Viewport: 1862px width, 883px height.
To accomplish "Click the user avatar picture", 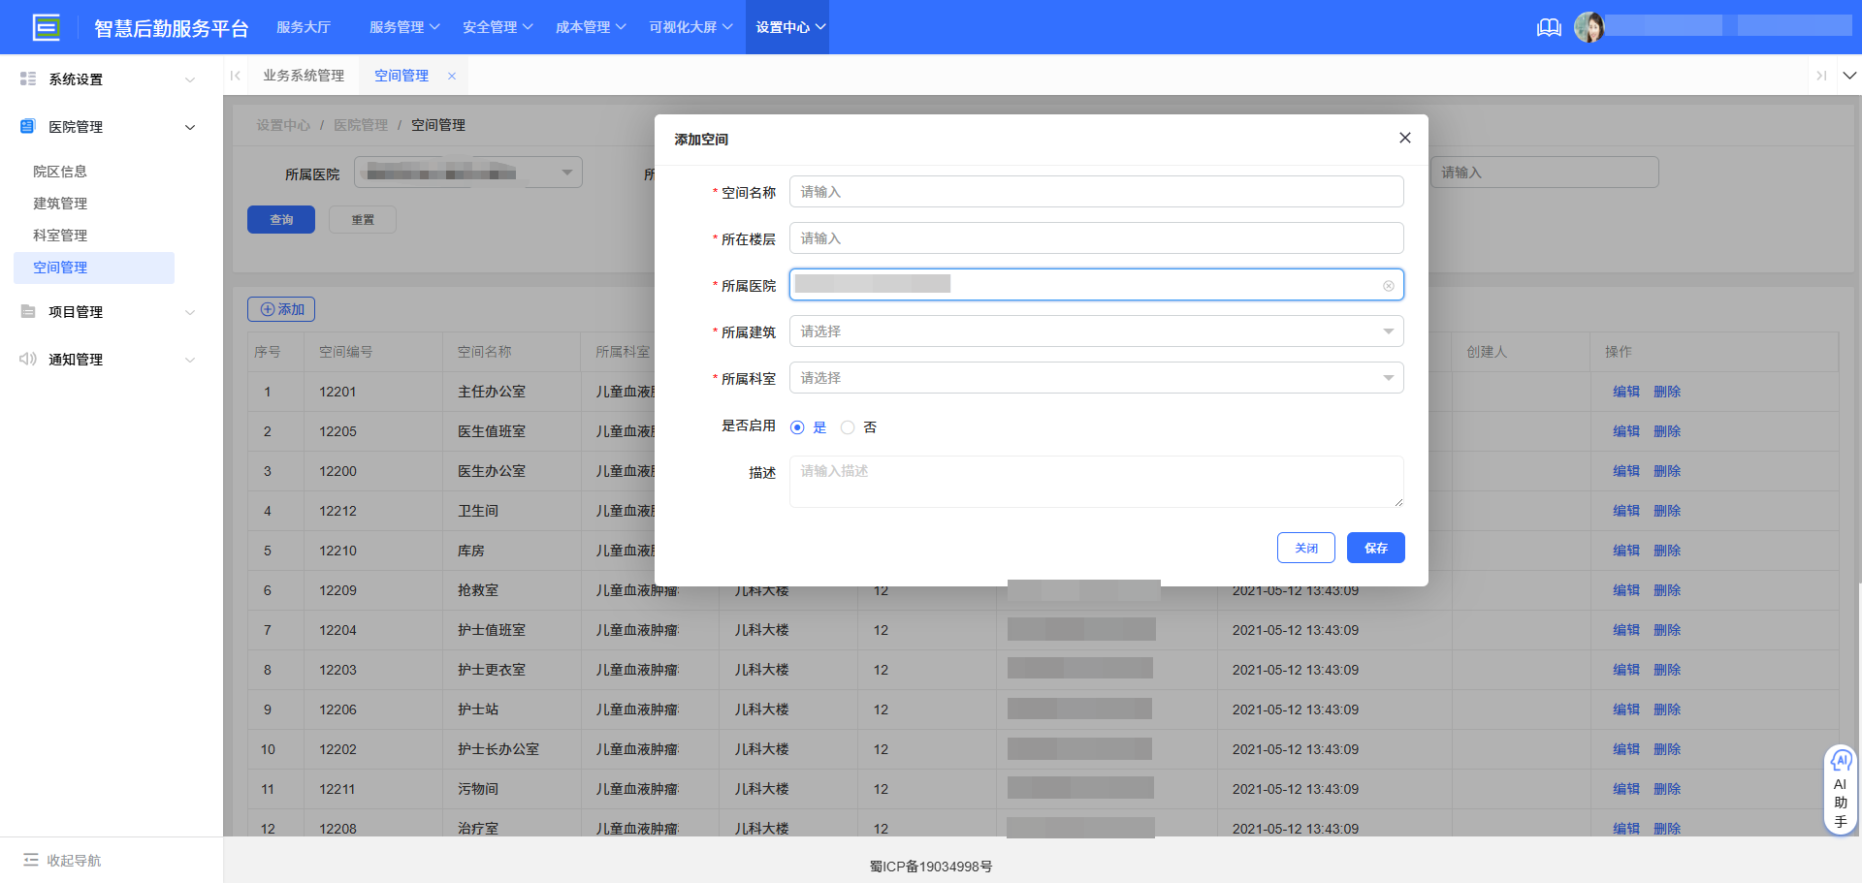I will click(1589, 27).
